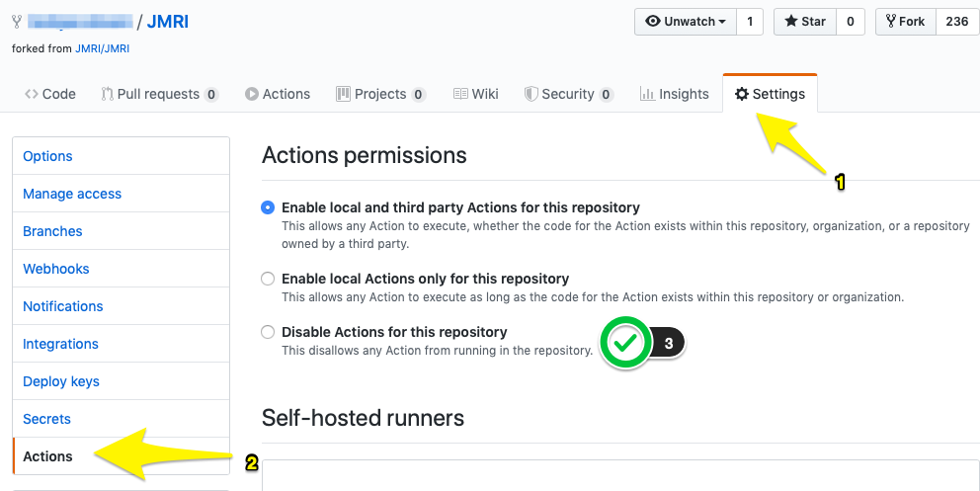Click the fork count number 236
This screenshot has width=980, height=491.
pyautogui.click(x=956, y=22)
